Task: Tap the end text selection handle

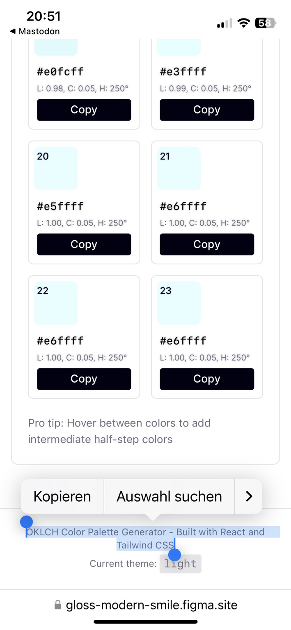Action: tap(175, 555)
